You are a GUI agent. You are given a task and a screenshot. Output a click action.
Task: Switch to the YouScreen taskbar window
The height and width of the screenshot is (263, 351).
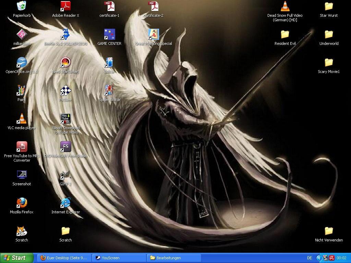coord(119,258)
